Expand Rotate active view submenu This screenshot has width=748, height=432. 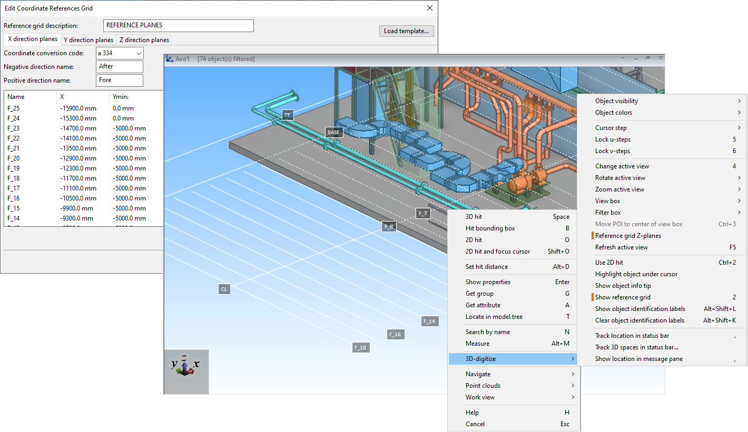point(663,178)
